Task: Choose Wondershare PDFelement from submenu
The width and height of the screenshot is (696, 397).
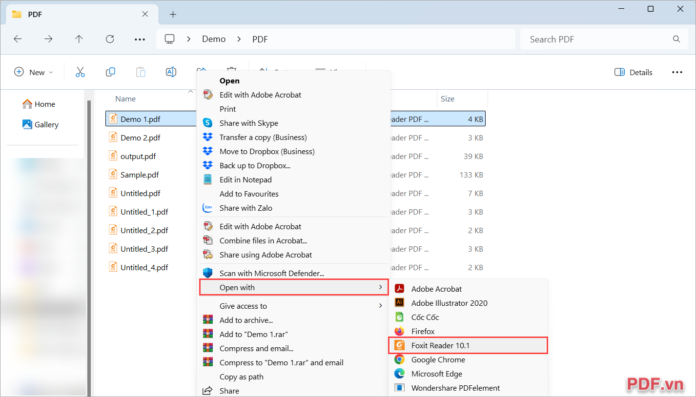Action: [x=469, y=388]
